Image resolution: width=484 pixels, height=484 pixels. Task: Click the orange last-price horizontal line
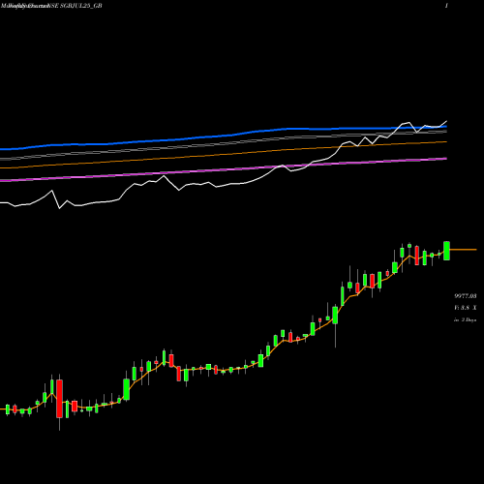[463, 250]
